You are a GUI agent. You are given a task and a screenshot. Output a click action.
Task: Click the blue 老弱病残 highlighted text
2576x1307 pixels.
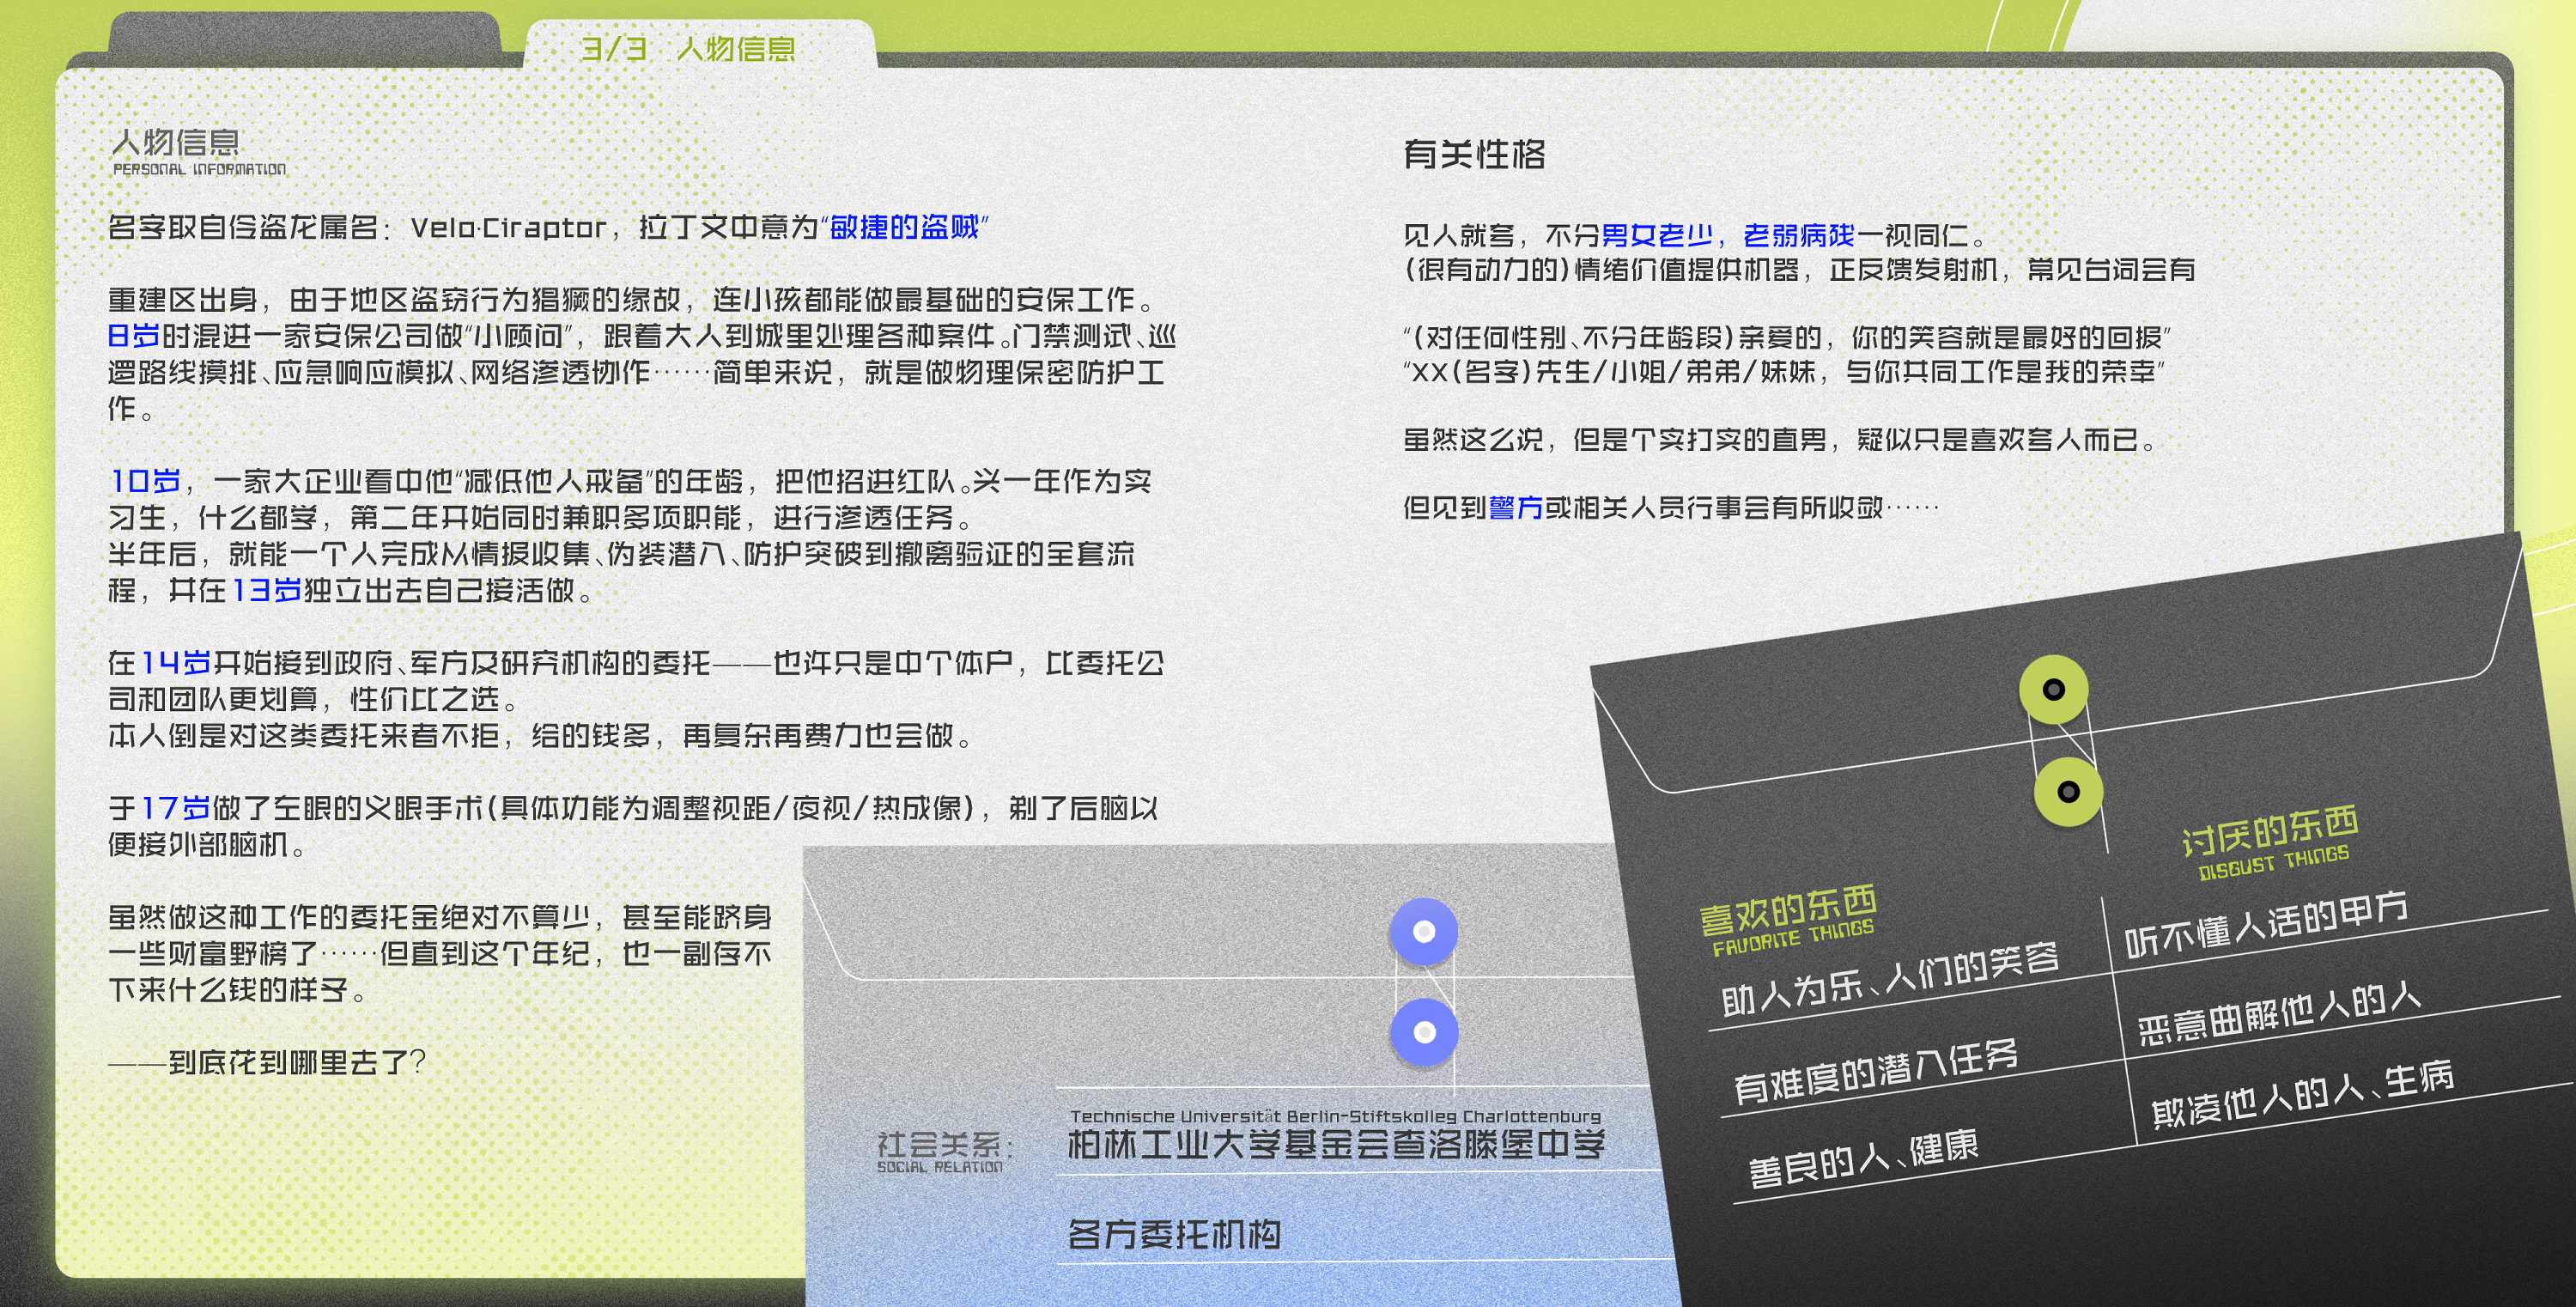click(x=1798, y=235)
